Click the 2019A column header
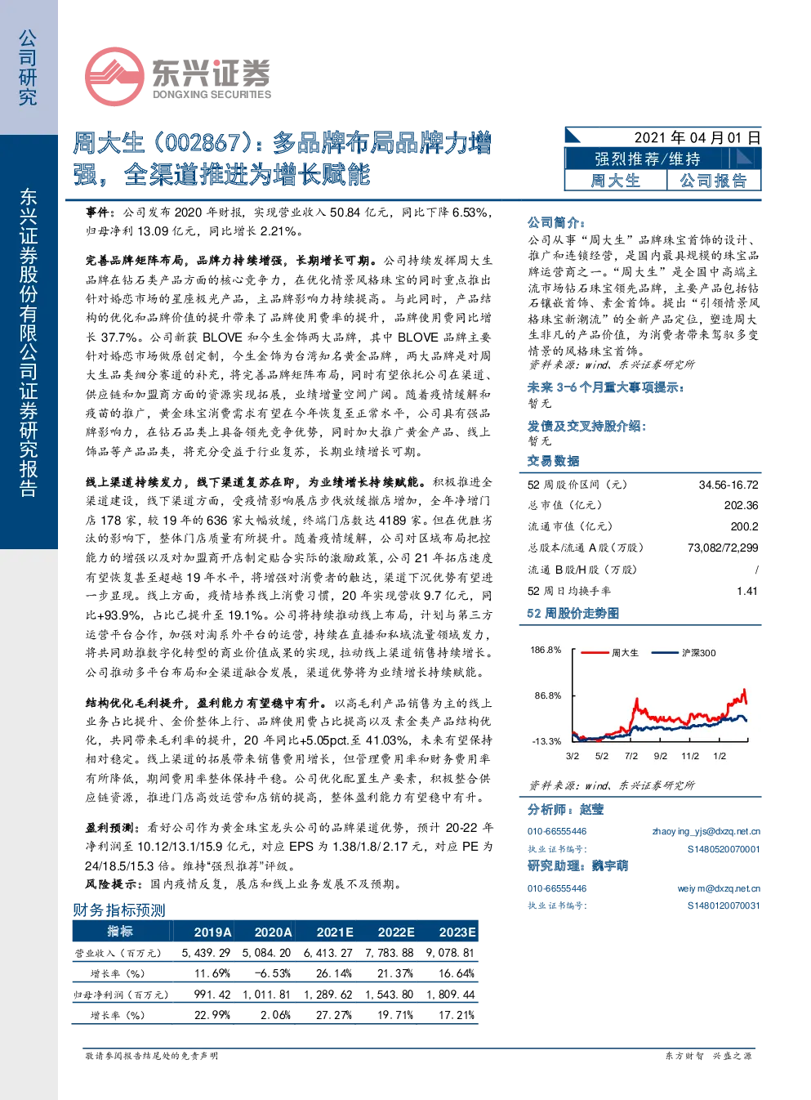The height and width of the screenshot is (1100, 811). (212, 932)
